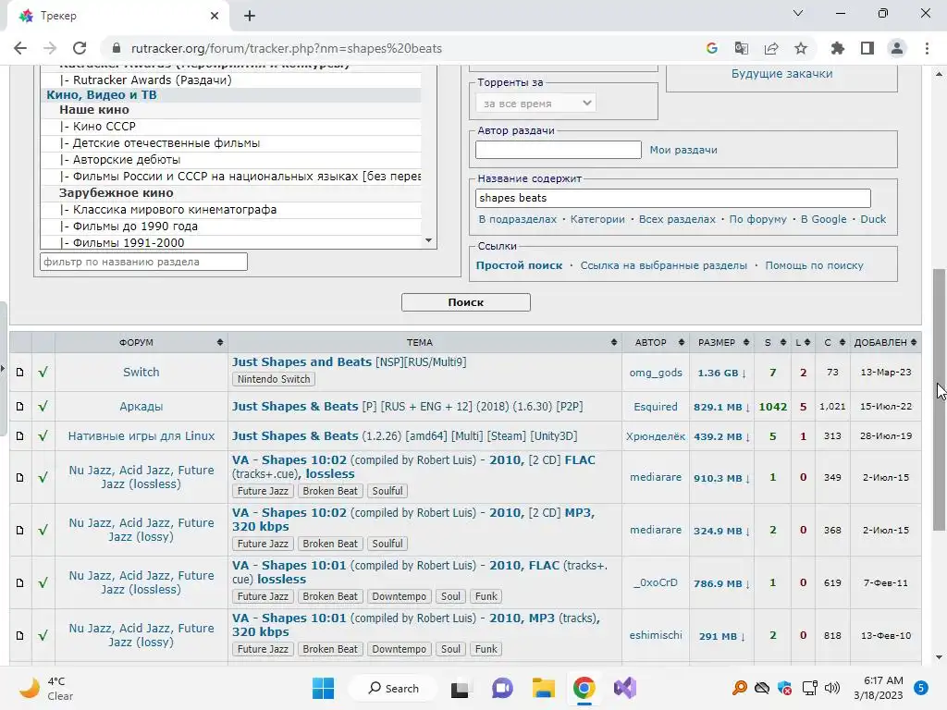Open Task View on the taskbar

[x=460, y=688]
